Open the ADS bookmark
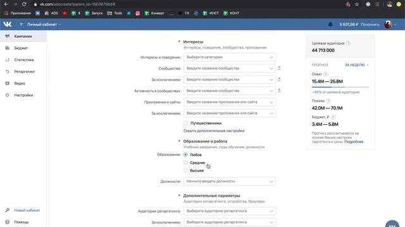The image size is (405, 227). click(x=51, y=13)
